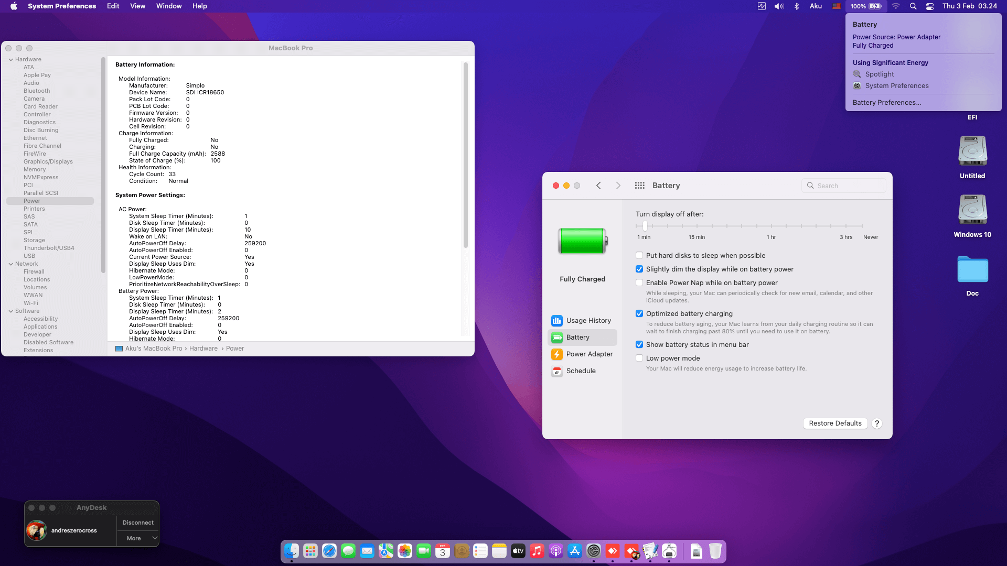Click Show All grid icon
The height and width of the screenshot is (566, 1007).
pos(639,186)
